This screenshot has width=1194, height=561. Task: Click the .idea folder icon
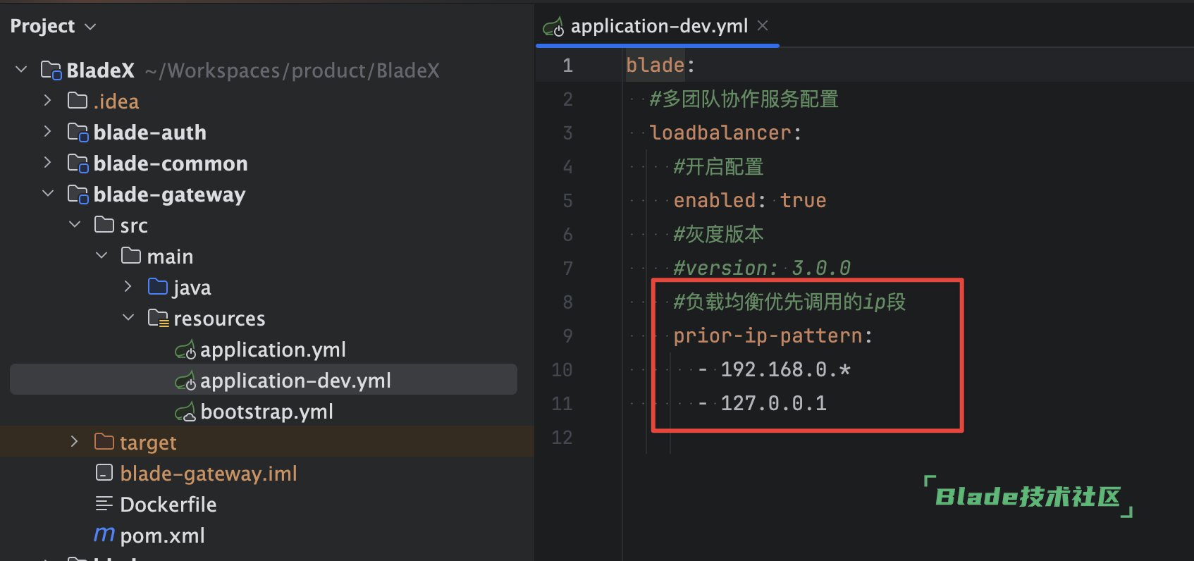click(x=78, y=101)
